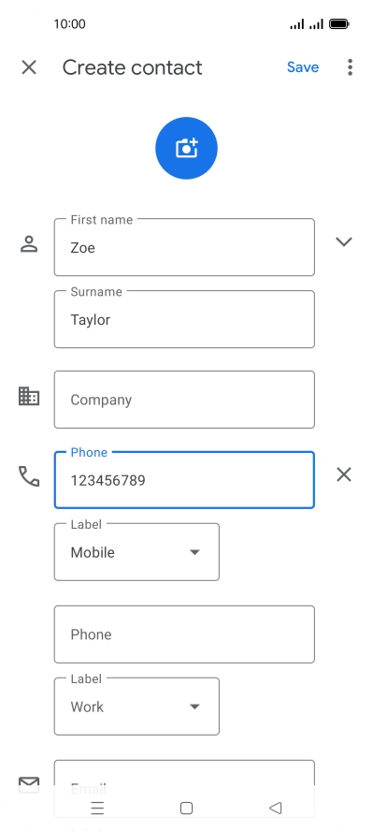The height and width of the screenshot is (831, 373).
Task: Tap the company building icon
Action: coord(29,396)
